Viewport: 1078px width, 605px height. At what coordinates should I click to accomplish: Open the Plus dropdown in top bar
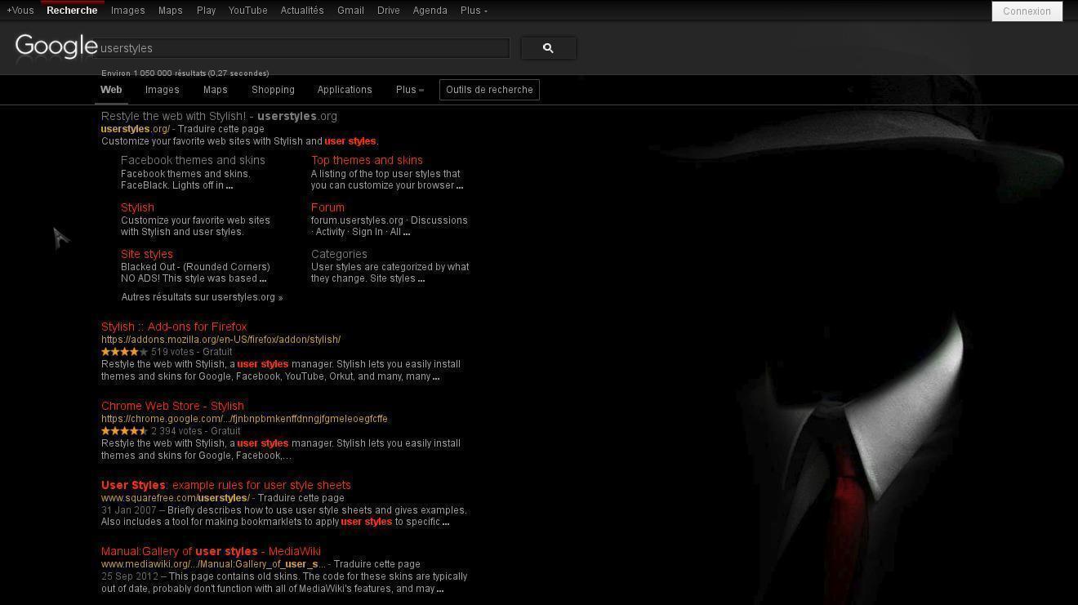[474, 11]
